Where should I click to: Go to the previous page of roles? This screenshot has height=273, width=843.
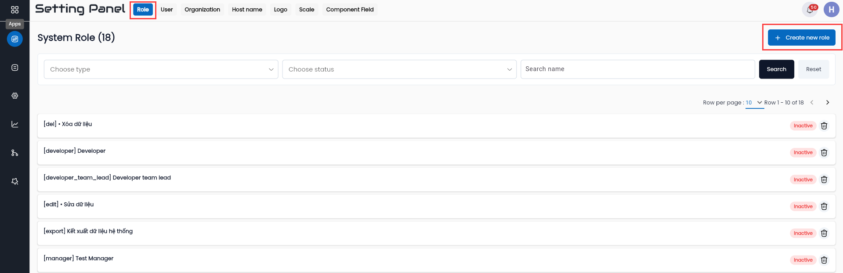click(x=812, y=102)
